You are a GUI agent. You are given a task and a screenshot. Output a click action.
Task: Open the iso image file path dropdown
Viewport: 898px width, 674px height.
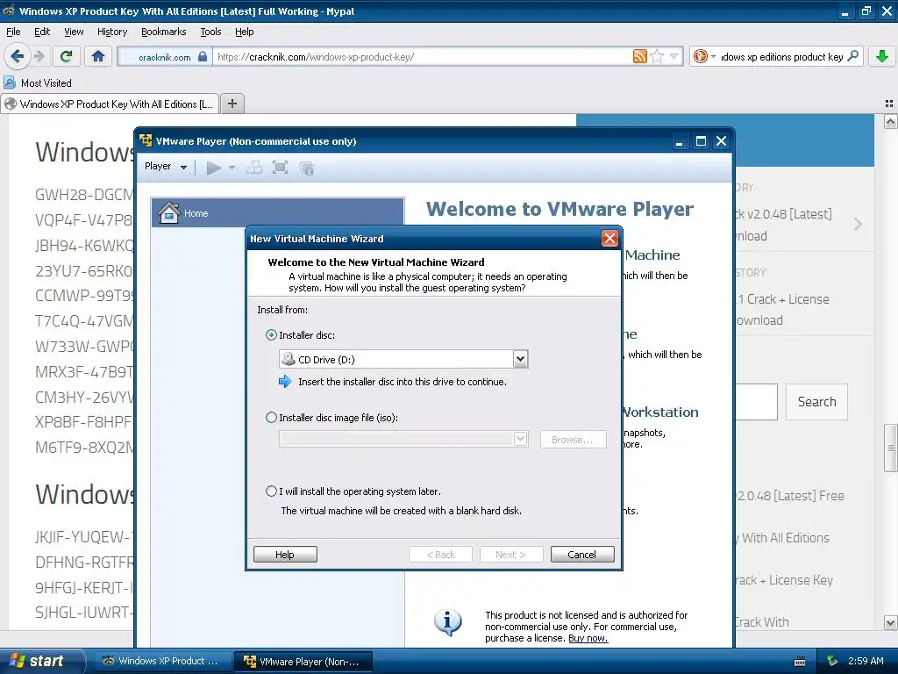tap(520, 440)
